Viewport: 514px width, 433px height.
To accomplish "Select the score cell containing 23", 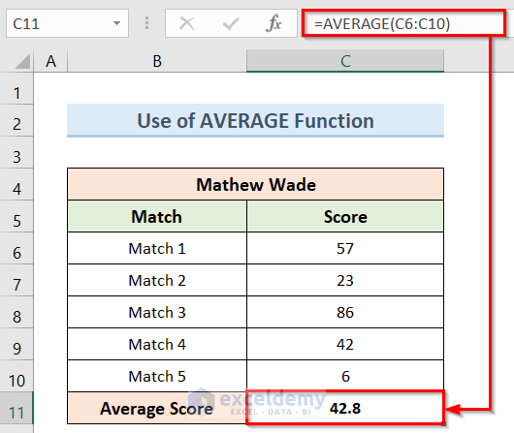I will click(345, 280).
